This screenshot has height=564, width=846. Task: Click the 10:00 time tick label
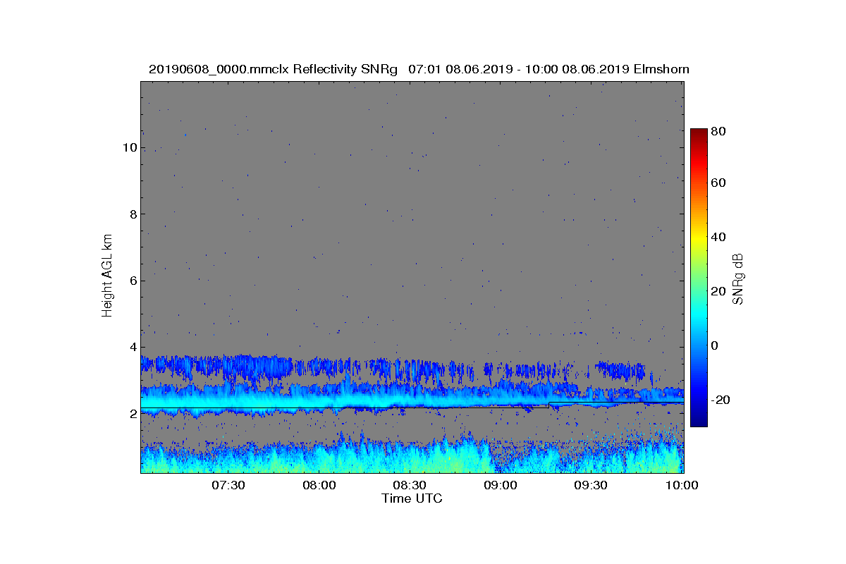682,485
